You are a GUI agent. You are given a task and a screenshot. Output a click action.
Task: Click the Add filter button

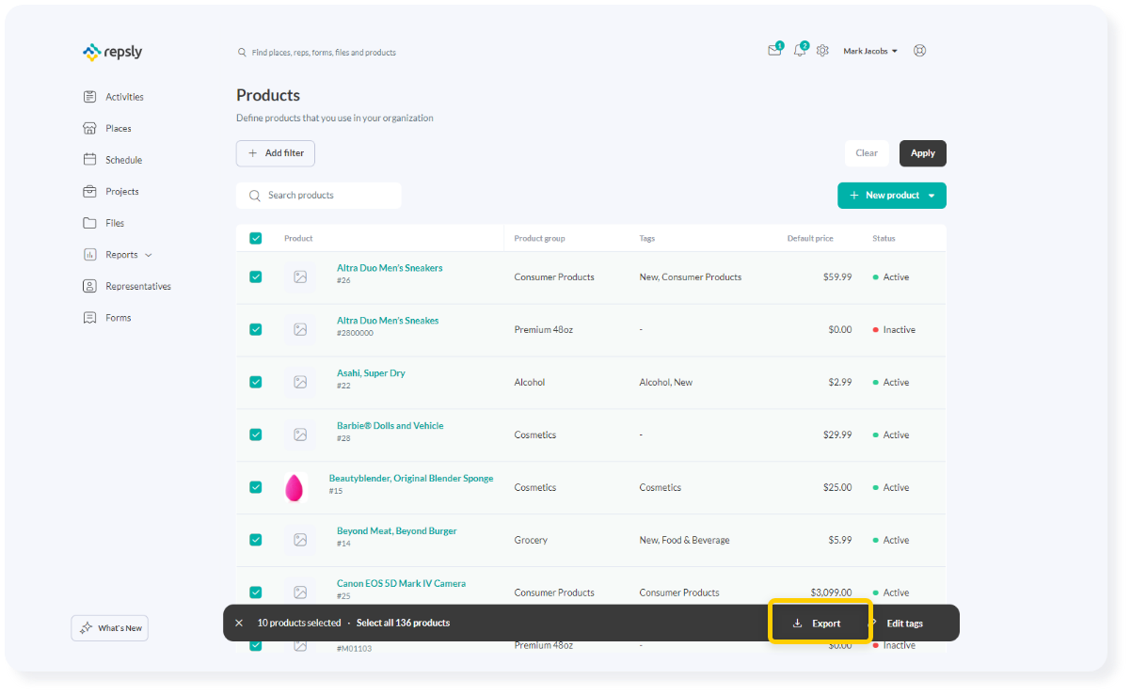point(276,153)
